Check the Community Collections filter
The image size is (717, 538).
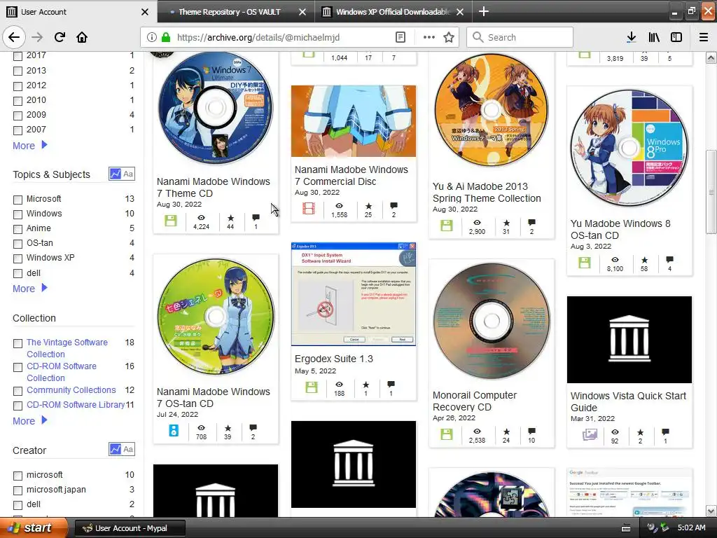pyautogui.click(x=18, y=391)
